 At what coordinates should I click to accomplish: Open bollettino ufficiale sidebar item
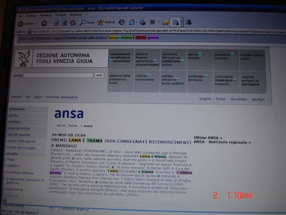20,173
